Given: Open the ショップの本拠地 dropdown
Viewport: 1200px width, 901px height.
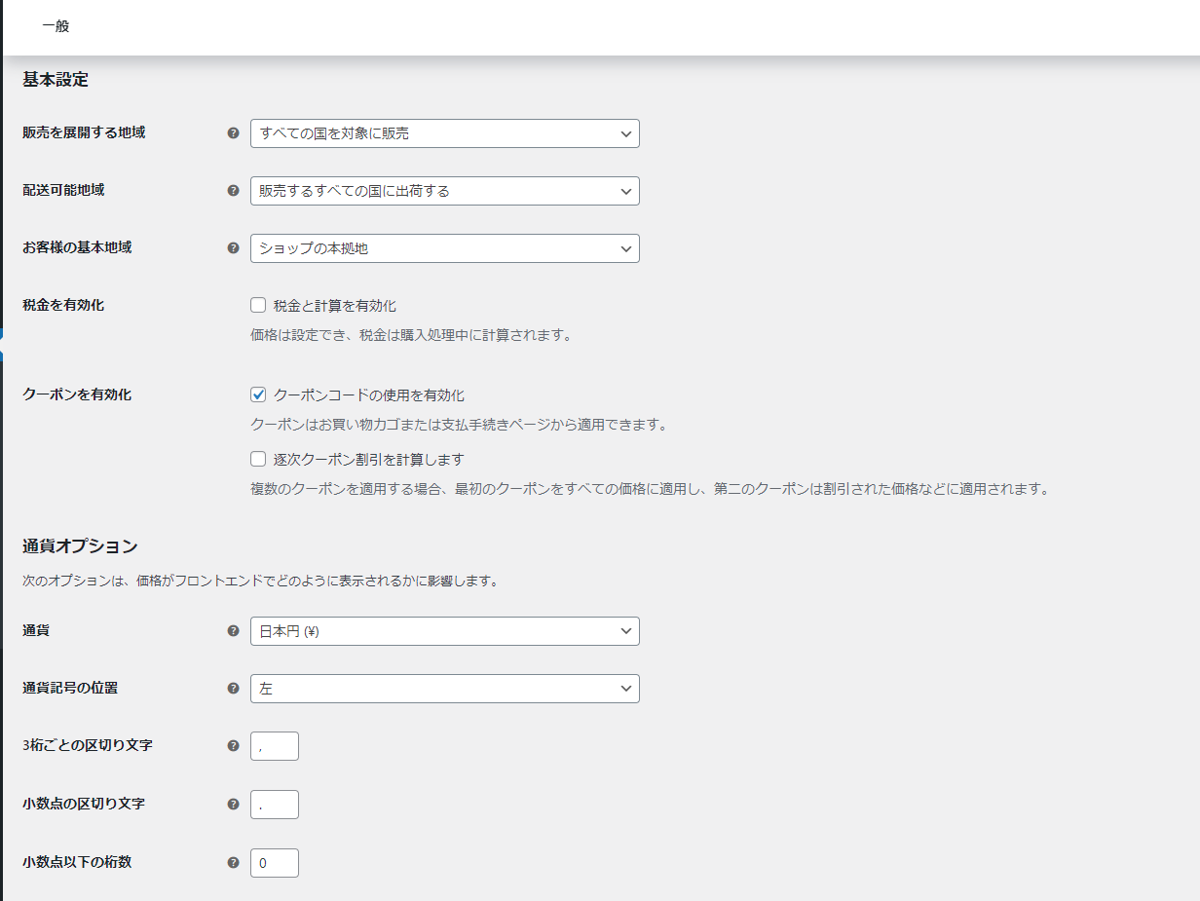Looking at the screenshot, I should pos(445,248).
